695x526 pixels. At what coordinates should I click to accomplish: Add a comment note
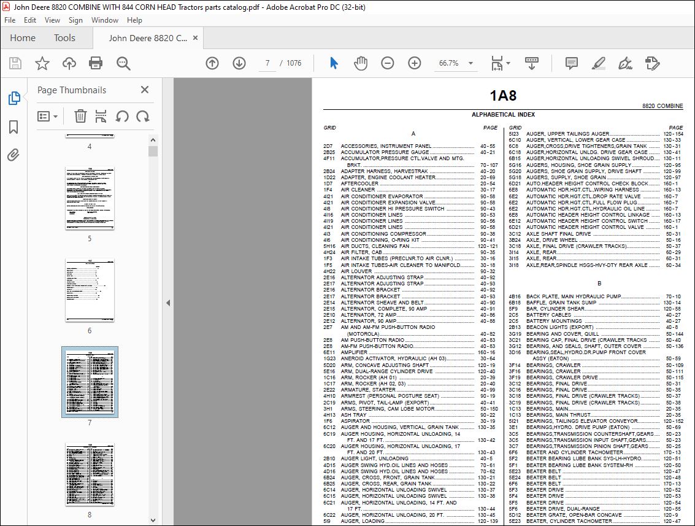(571, 63)
